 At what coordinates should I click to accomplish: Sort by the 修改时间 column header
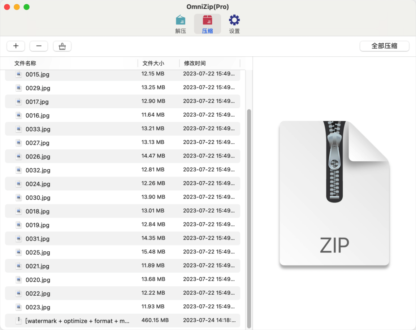click(195, 63)
